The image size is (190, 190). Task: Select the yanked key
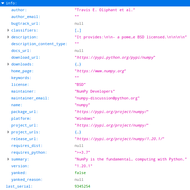(19, 173)
